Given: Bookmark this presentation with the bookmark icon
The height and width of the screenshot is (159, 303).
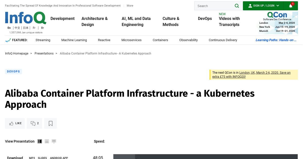Looking at the screenshot, I should (50, 123).
